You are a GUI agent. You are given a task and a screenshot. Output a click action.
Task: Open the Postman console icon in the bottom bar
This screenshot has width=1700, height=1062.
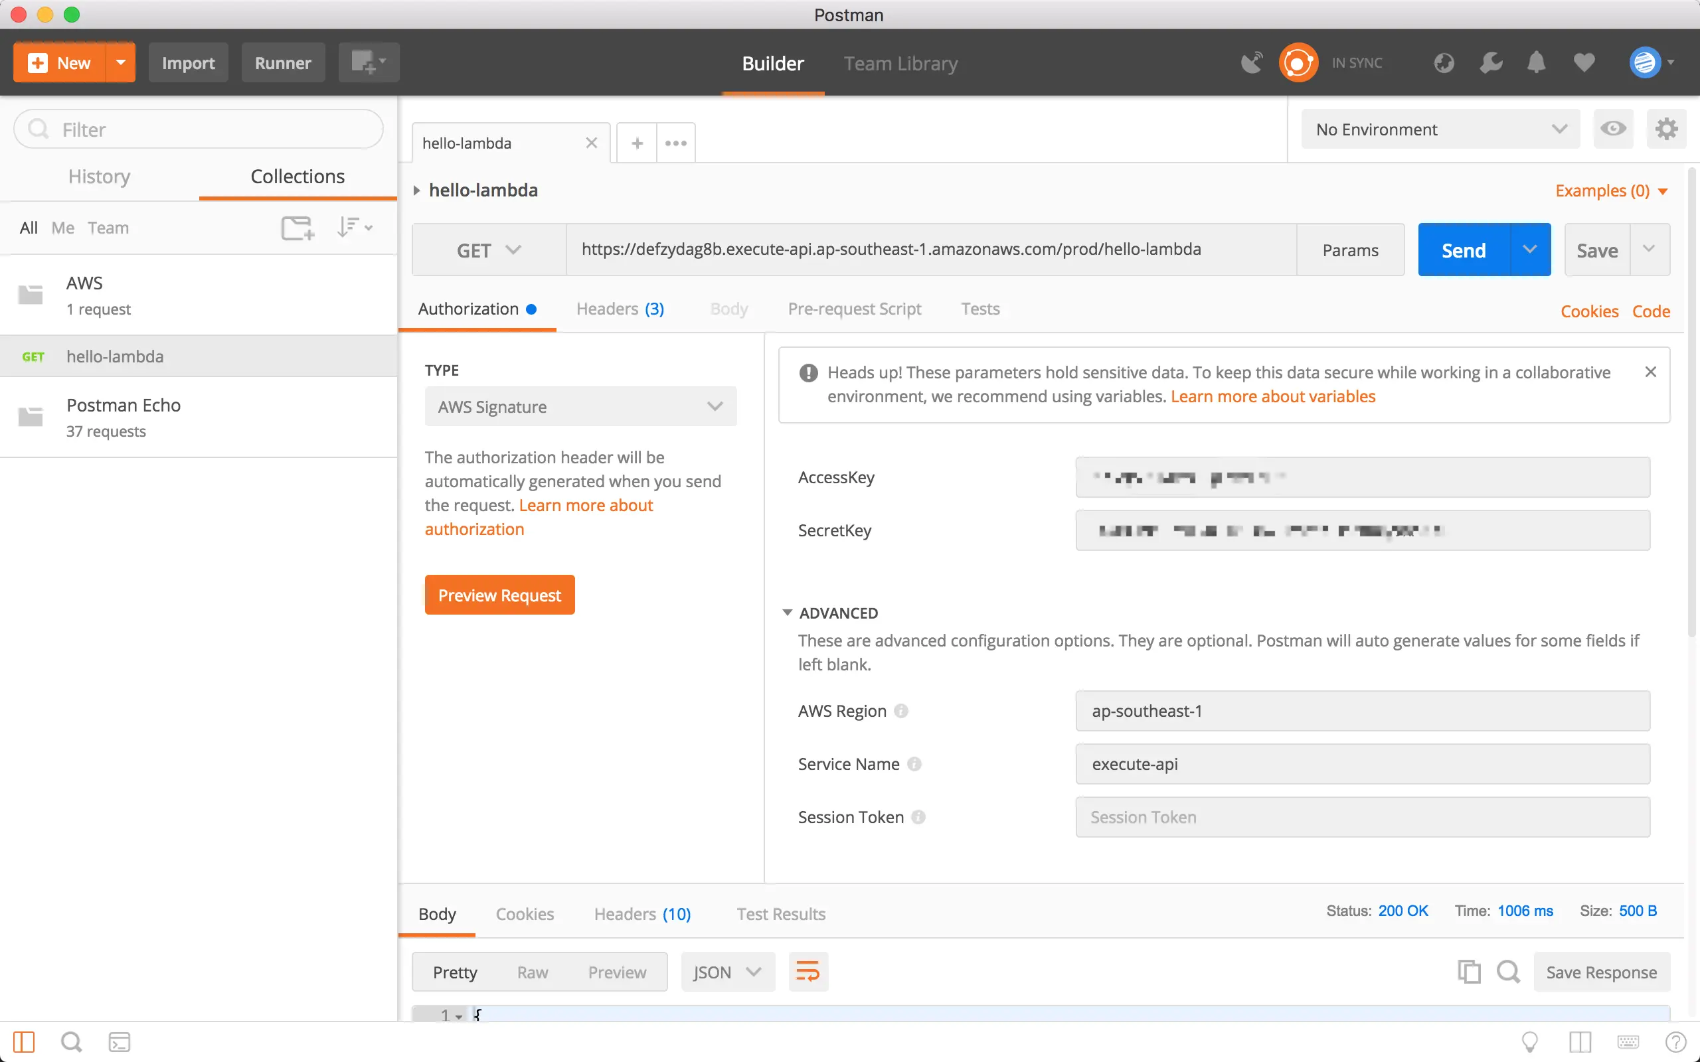[120, 1042]
